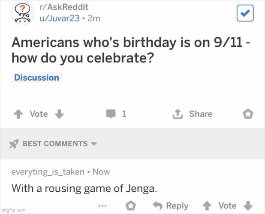Upvote the post with the up arrow
Viewport: 265px width, 214px height.
18,114
